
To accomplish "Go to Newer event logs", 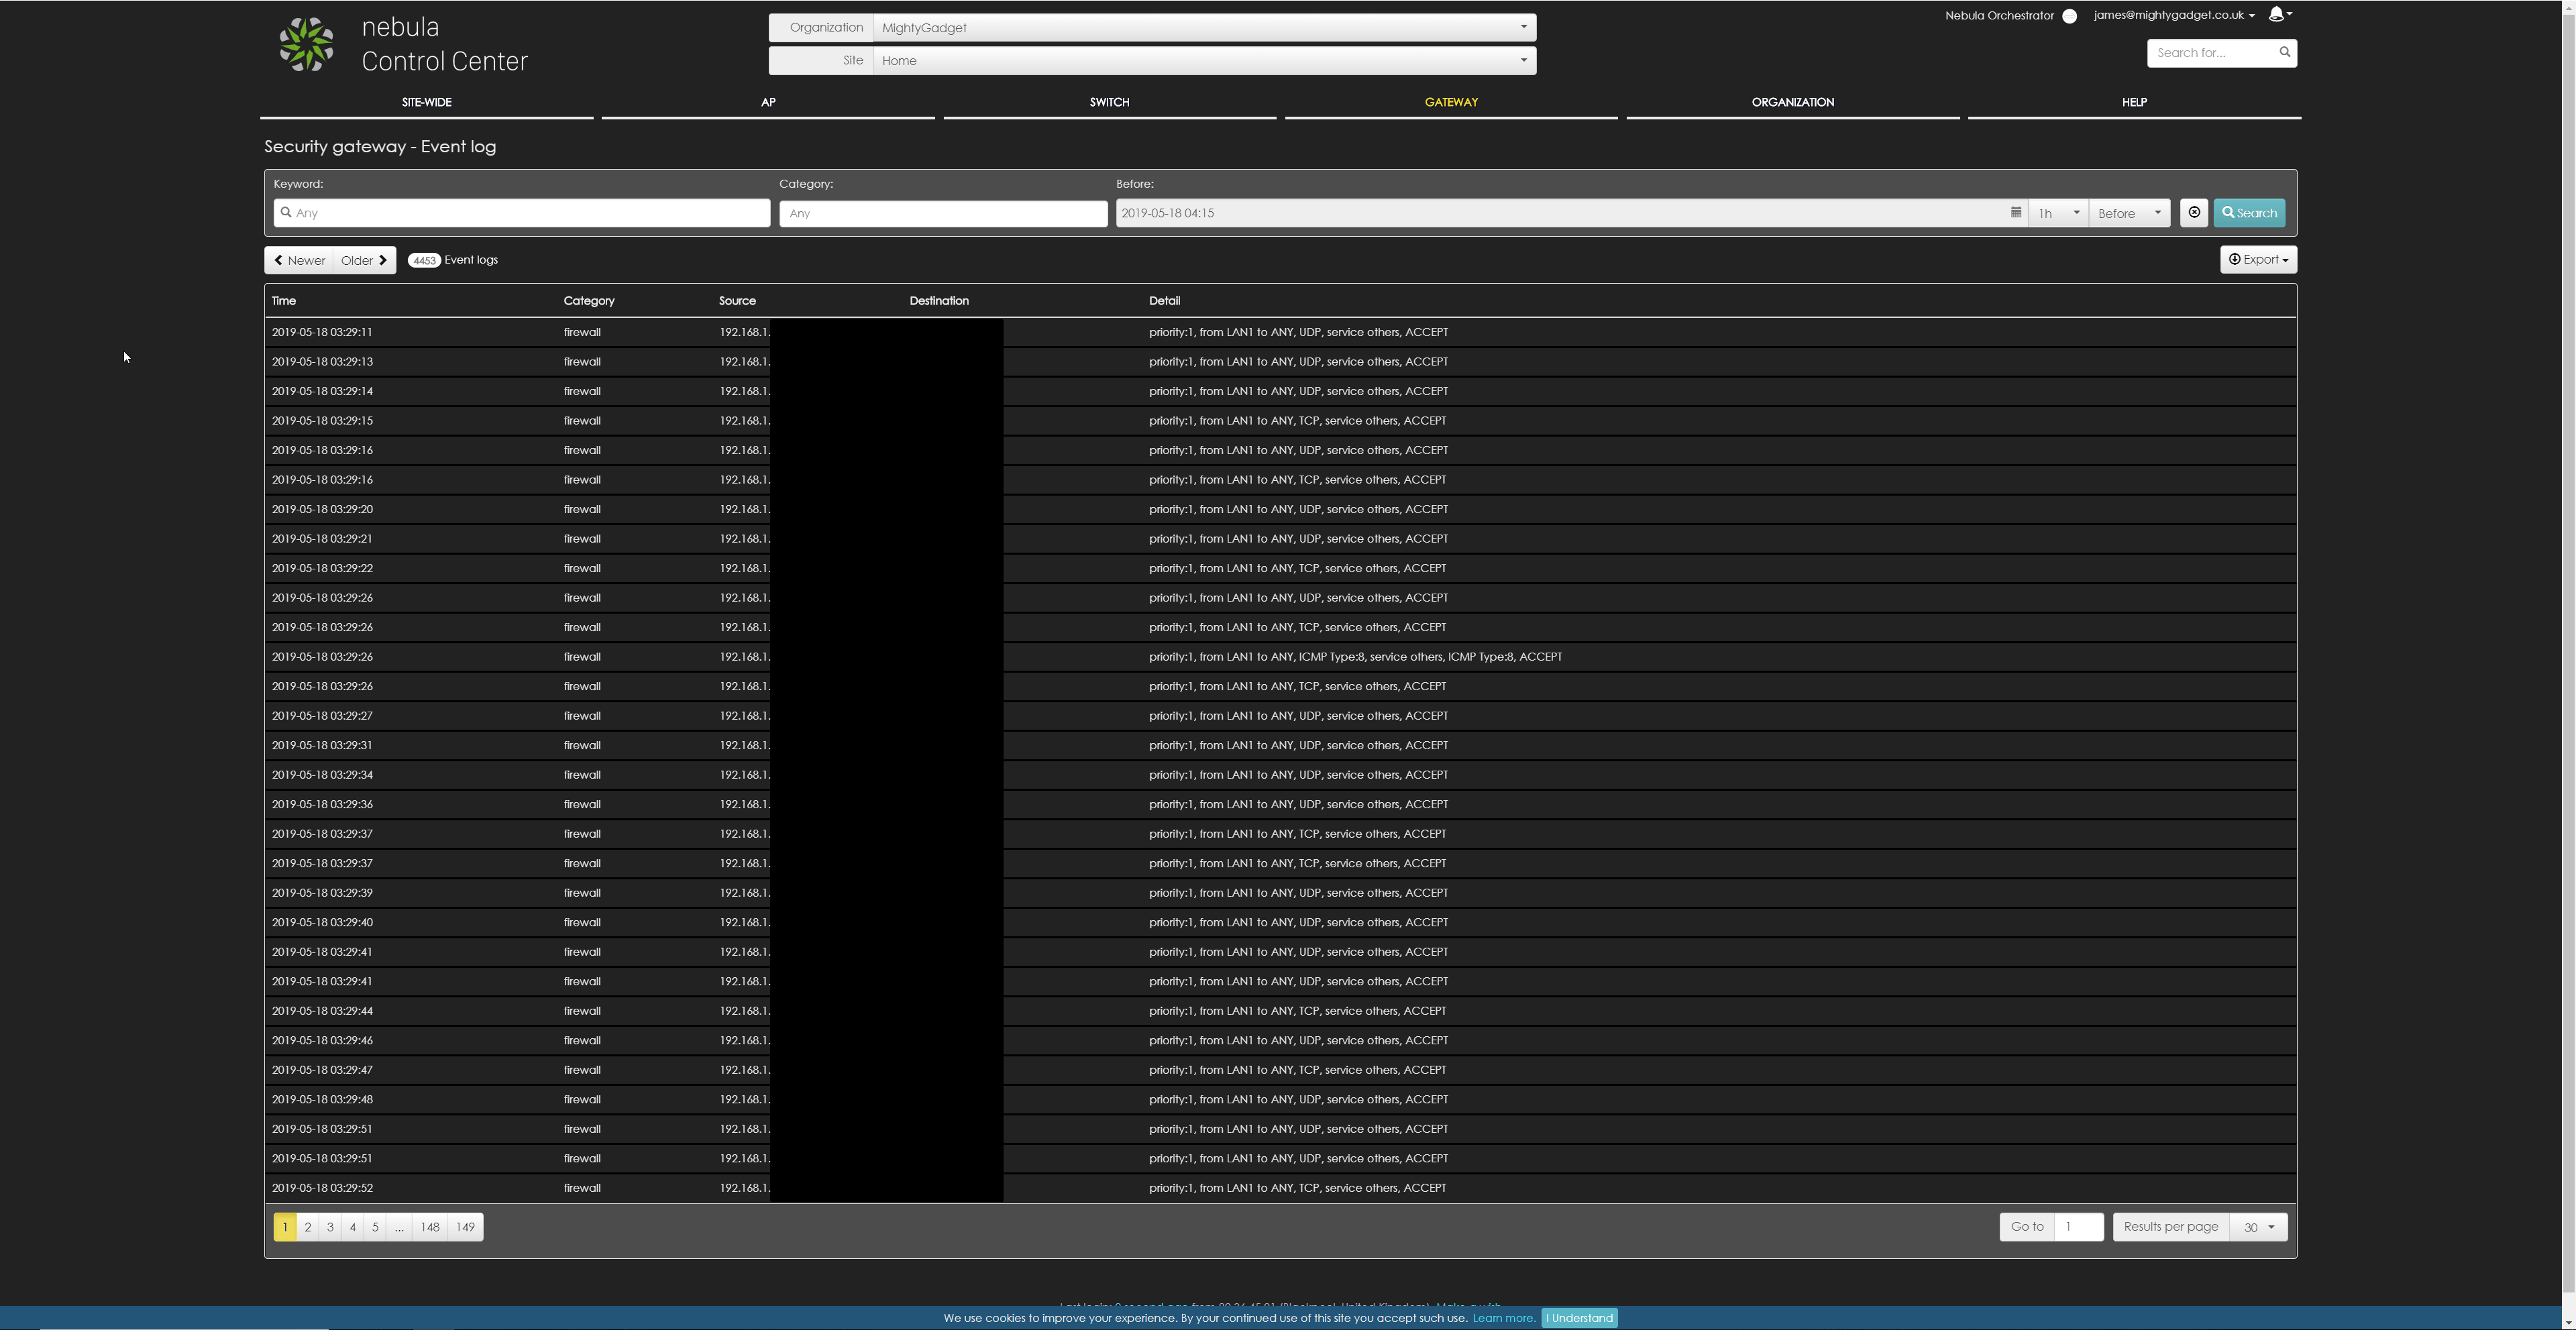I will 299,260.
